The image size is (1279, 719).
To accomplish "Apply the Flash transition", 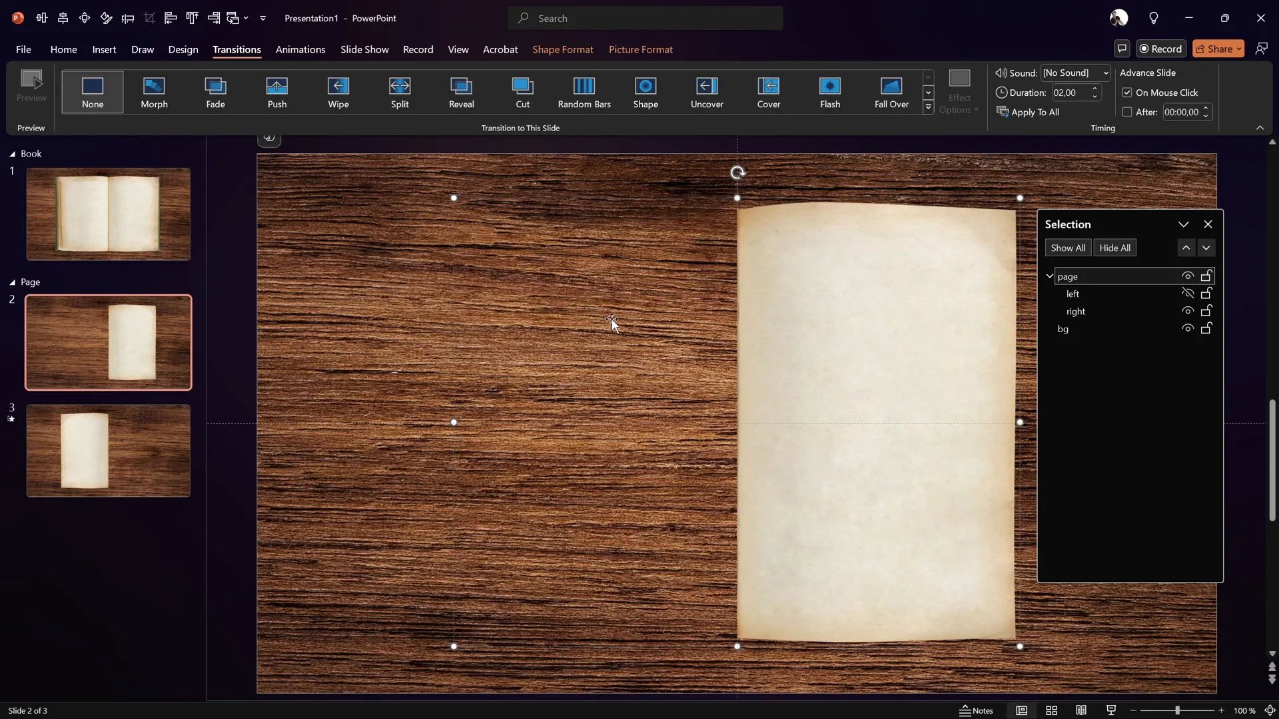I will click(x=830, y=92).
